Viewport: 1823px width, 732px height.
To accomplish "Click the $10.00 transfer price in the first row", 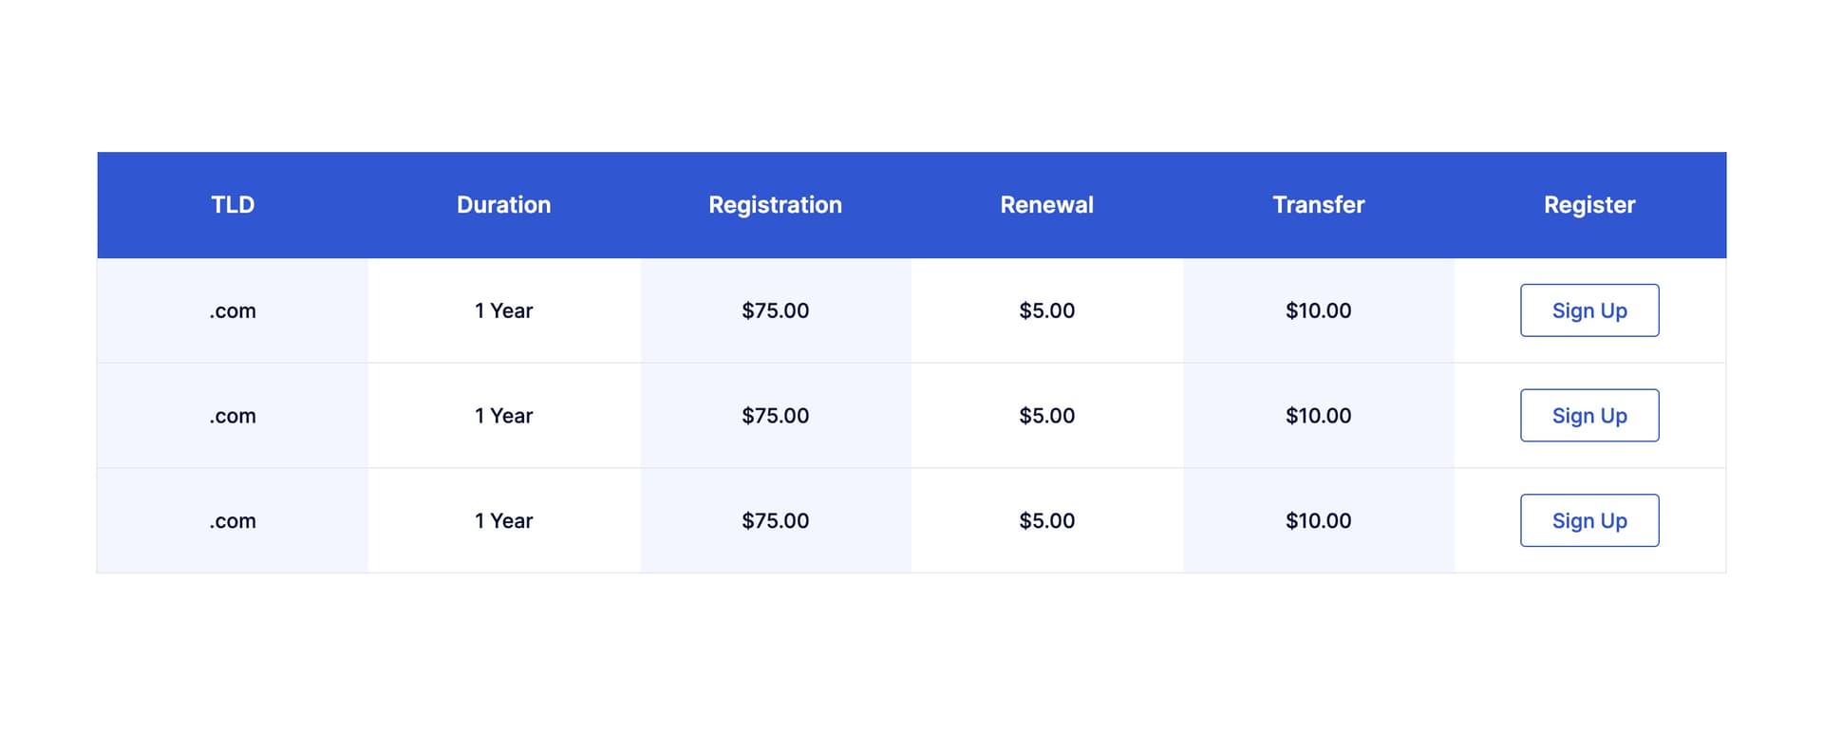I will 1318,310.
